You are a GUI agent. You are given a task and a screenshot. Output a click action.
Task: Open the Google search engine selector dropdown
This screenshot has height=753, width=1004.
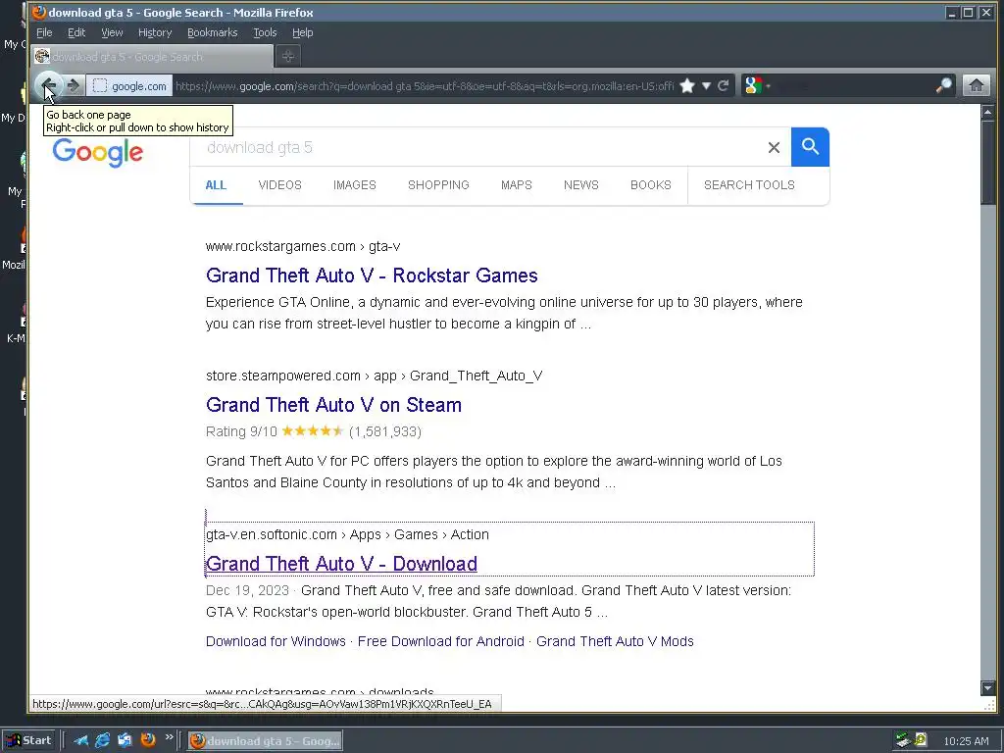click(x=757, y=86)
